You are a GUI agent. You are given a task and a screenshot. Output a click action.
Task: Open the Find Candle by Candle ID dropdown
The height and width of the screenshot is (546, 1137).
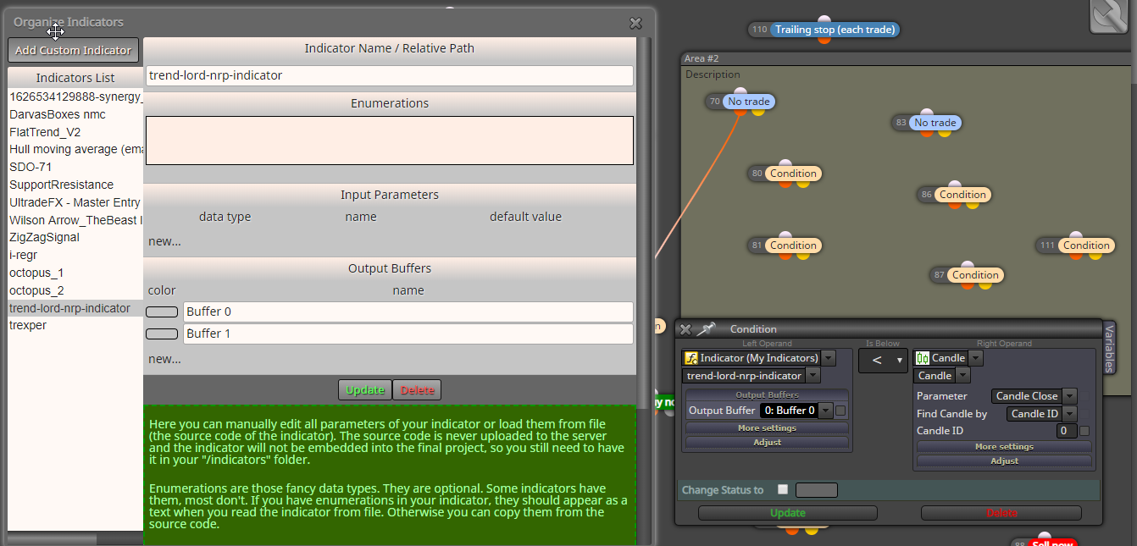[1069, 414]
